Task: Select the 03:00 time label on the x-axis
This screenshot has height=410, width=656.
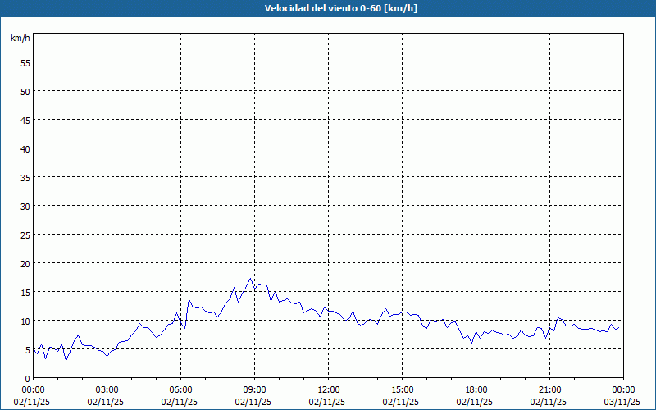Action: pos(107,389)
